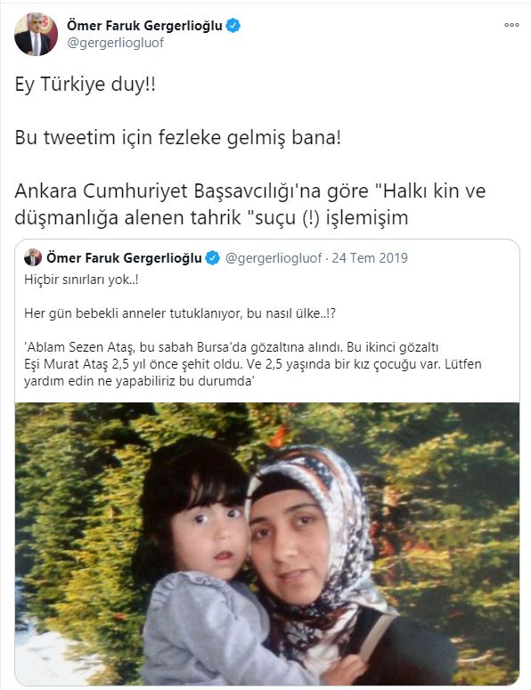
Task: Click the 'Ey Türkiye duy!!' tweet text
Action: (x=85, y=84)
